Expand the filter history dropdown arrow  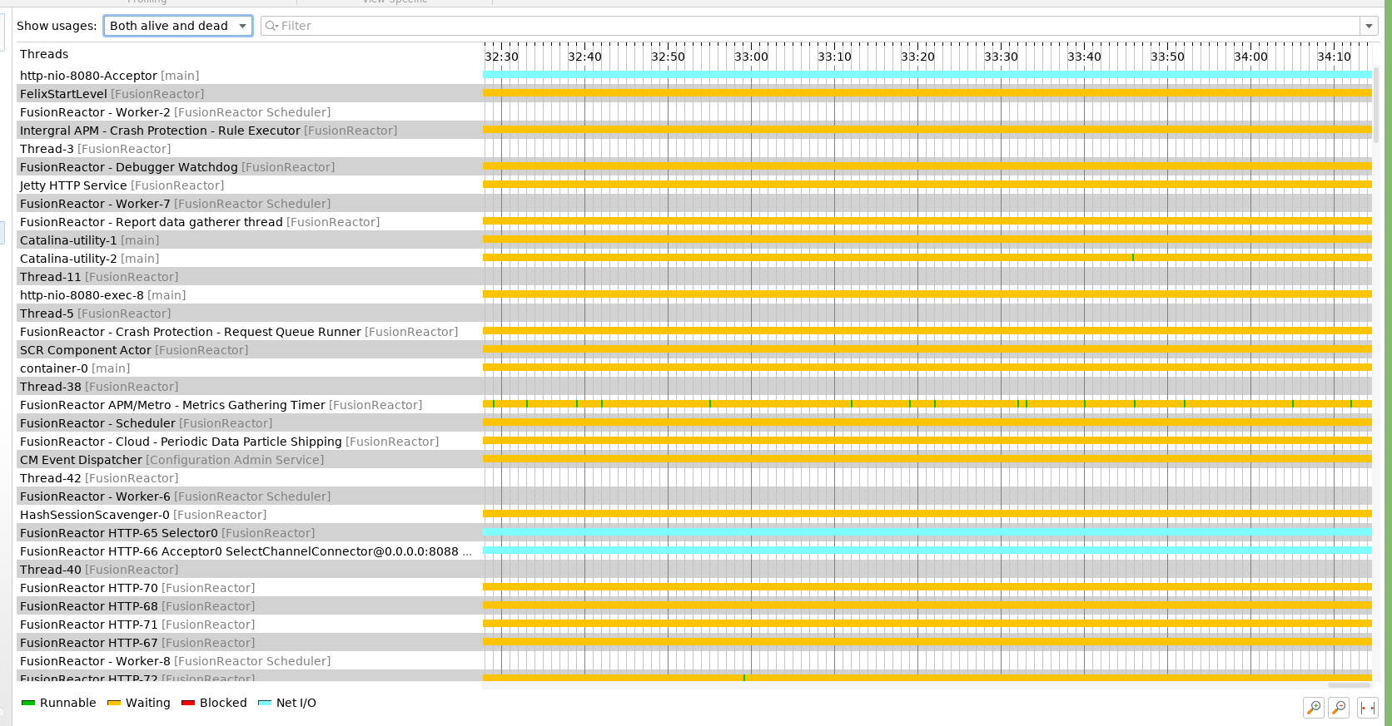click(1369, 26)
